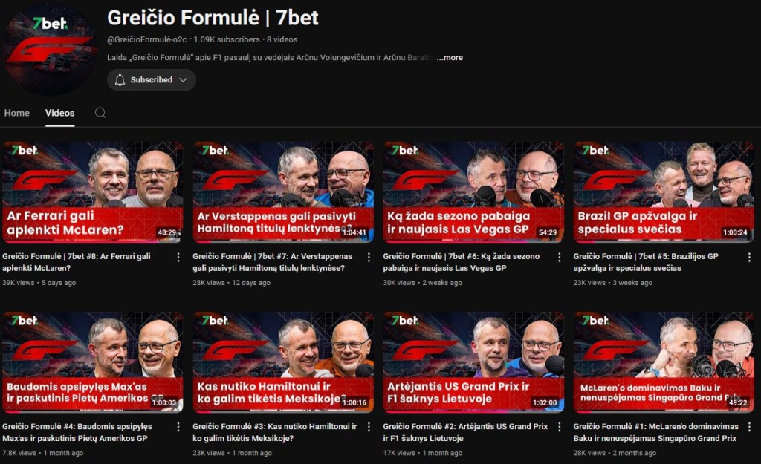The width and height of the screenshot is (761, 464).
Task: Click the channel search magnifier icon
Action: (100, 113)
